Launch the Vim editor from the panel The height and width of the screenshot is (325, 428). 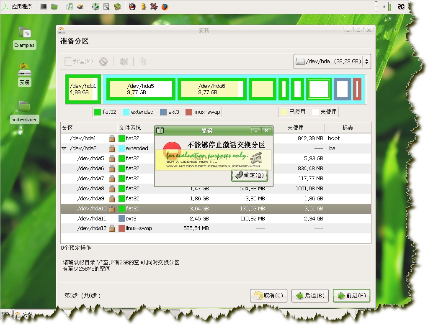click(x=95, y=7)
